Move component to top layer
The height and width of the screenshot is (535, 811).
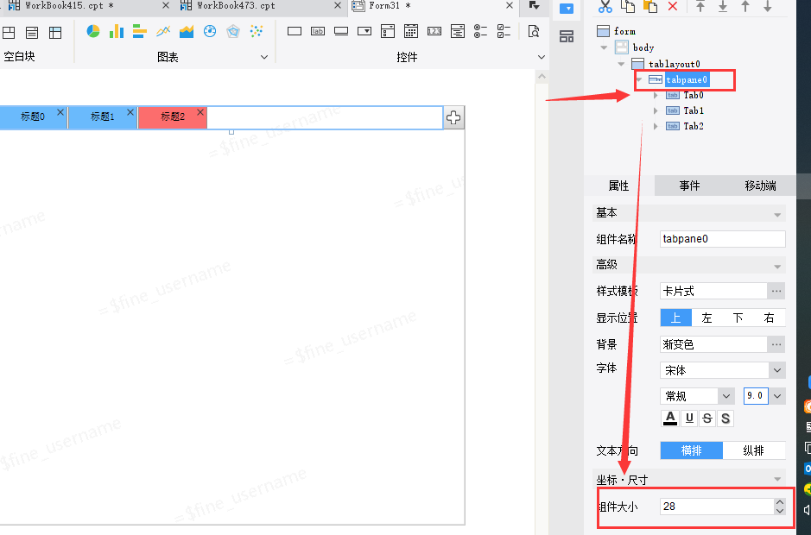tap(700, 6)
